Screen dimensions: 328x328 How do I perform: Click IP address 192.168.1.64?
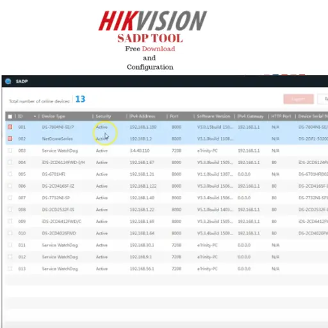(142, 233)
